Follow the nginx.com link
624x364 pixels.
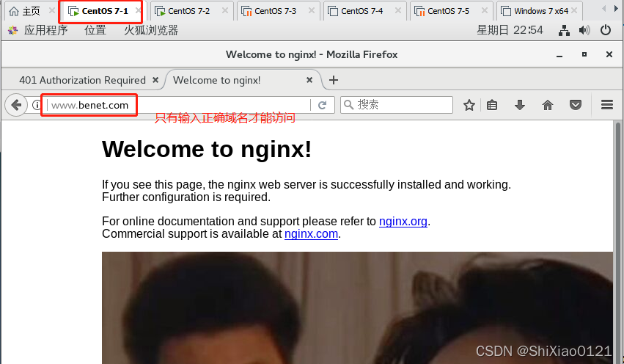(311, 234)
